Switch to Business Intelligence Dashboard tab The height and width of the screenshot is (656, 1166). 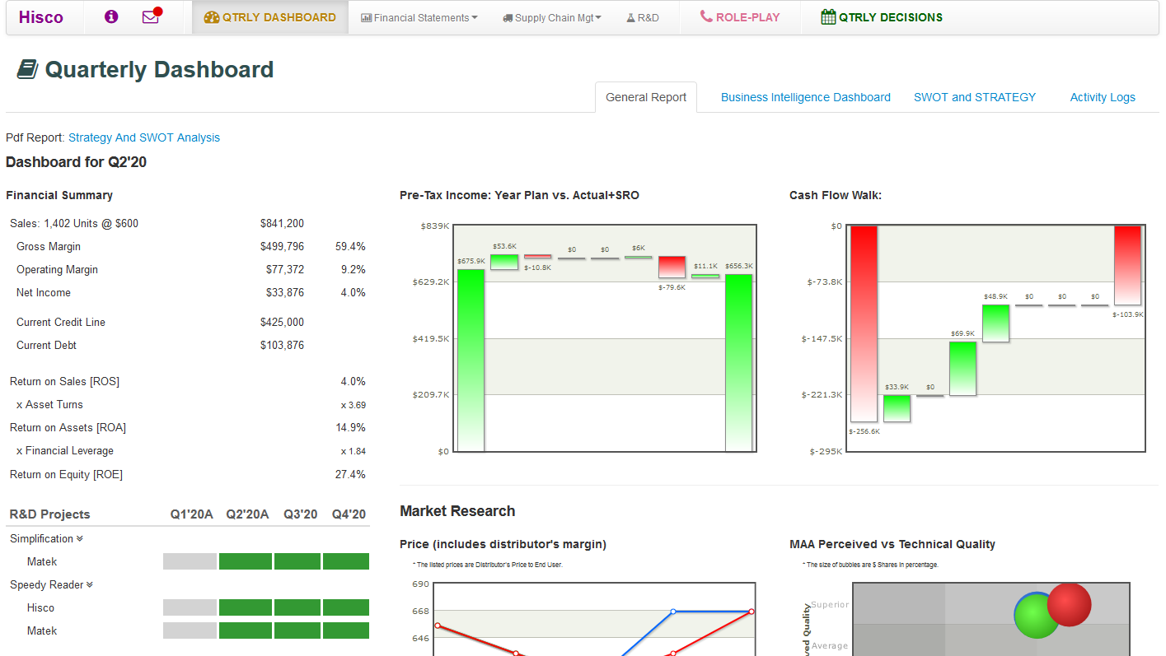(x=805, y=97)
